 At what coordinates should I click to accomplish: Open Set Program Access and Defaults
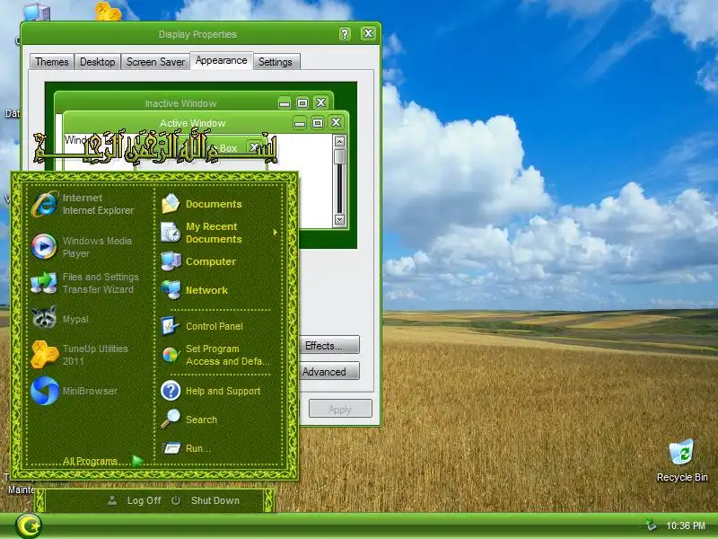[x=217, y=355]
